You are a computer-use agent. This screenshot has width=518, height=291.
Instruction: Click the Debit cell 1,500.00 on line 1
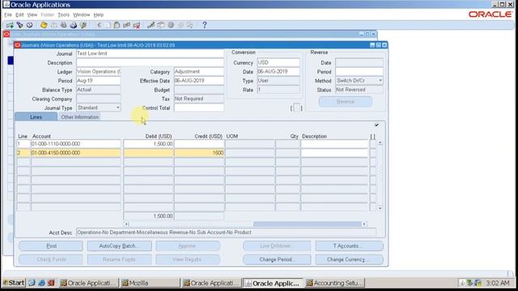coord(148,144)
